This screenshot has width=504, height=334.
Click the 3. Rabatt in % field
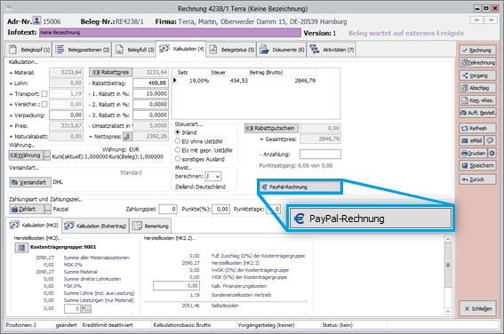pyautogui.click(x=151, y=115)
